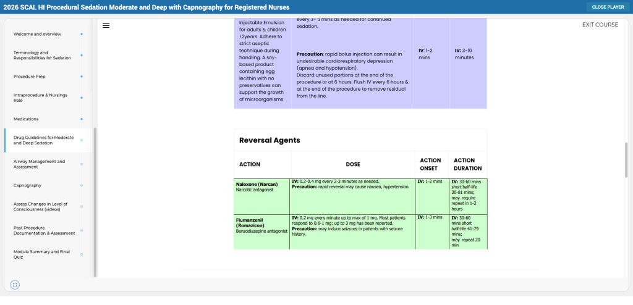Click completion dot beside Procedure Prep

point(82,77)
